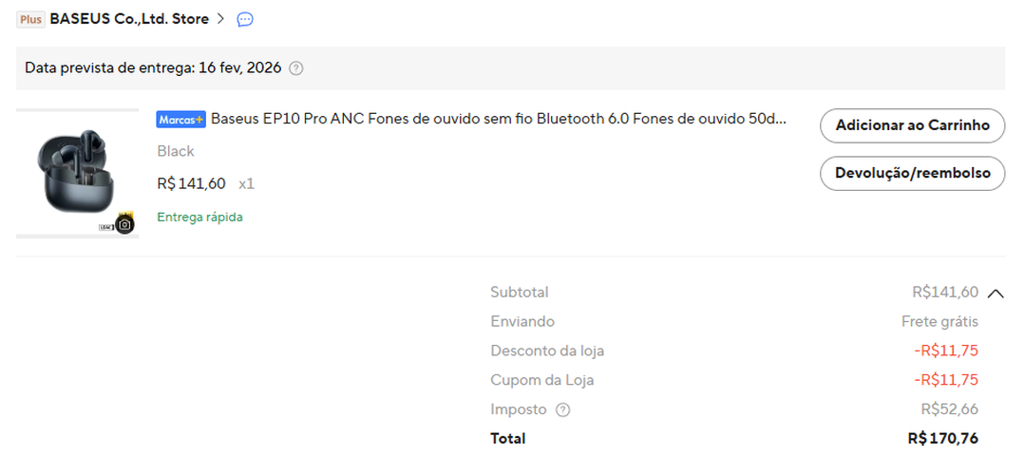
Task: Open BASEUS Co.,Ltd. Store page
Action: [x=129, y=19]
